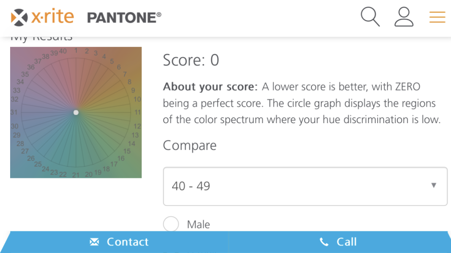The image size is (451, 253).
Task: Click the phone icon next to Call
Action: 324,242
